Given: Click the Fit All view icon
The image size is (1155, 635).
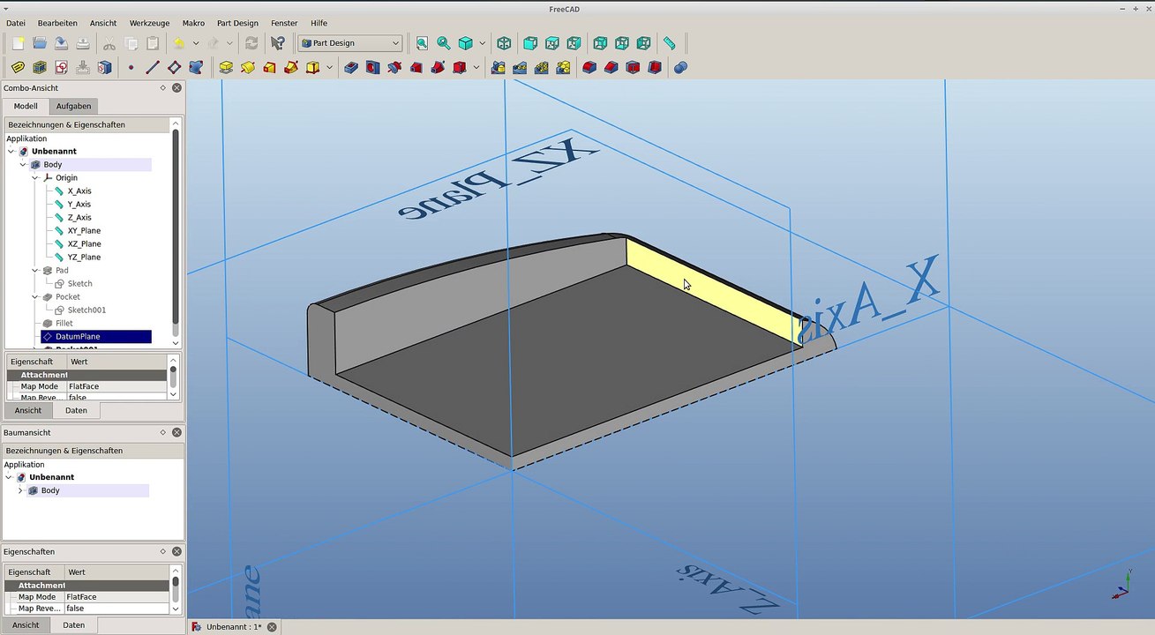Looking at the screenshot, I should click(422, 43).
